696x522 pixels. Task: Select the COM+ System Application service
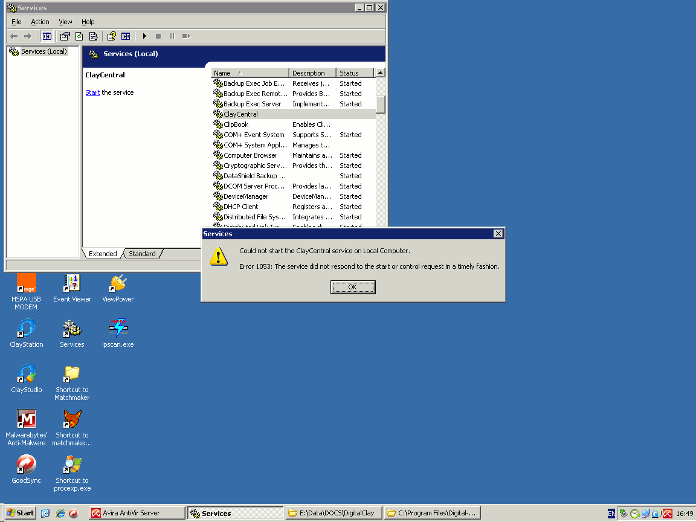tap(294, 145)
